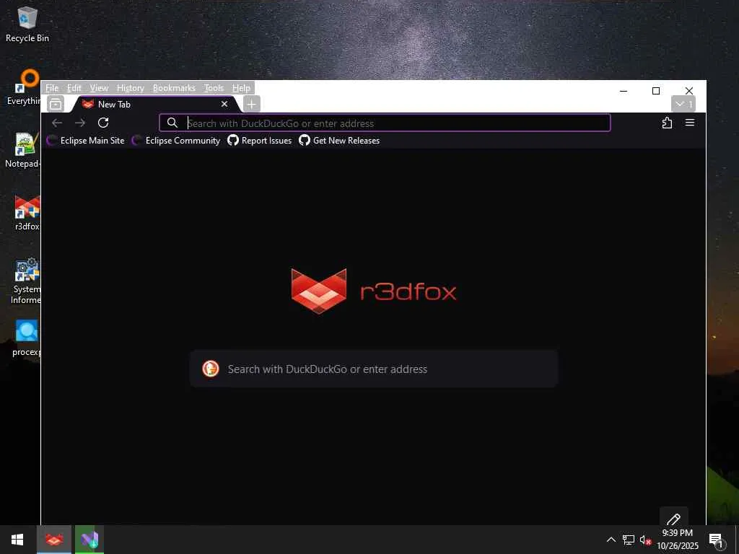739x554 pixels.
Task: Open the muted volume tray icon
Action: point(645,540)
